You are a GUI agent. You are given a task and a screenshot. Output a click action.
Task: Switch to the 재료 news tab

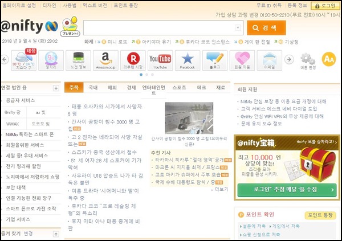(221, 88)
